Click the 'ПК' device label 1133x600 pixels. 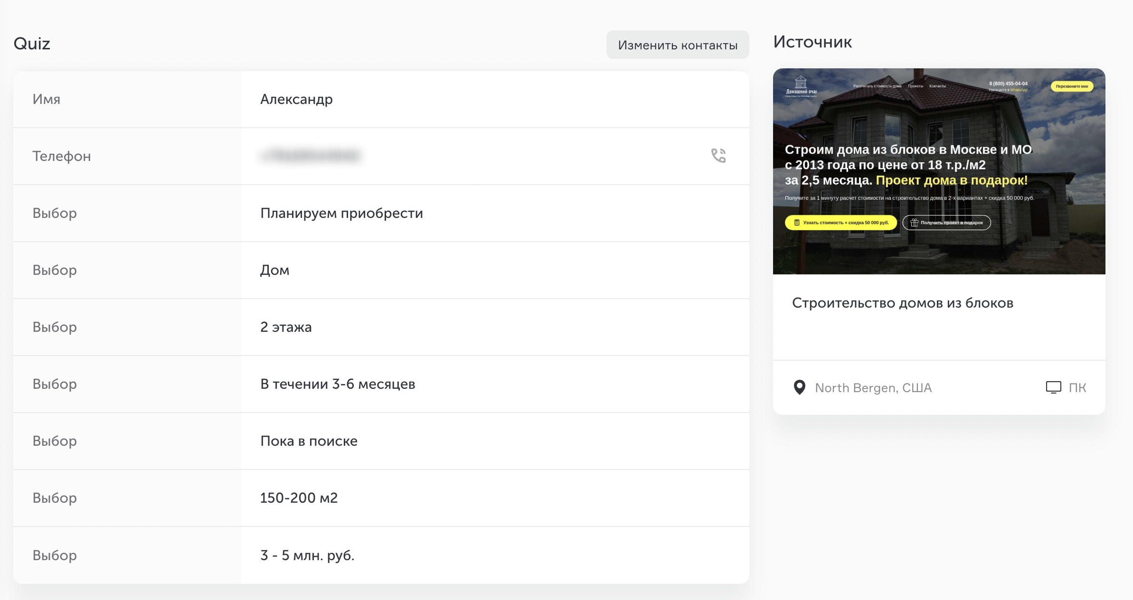(1077, 388)
